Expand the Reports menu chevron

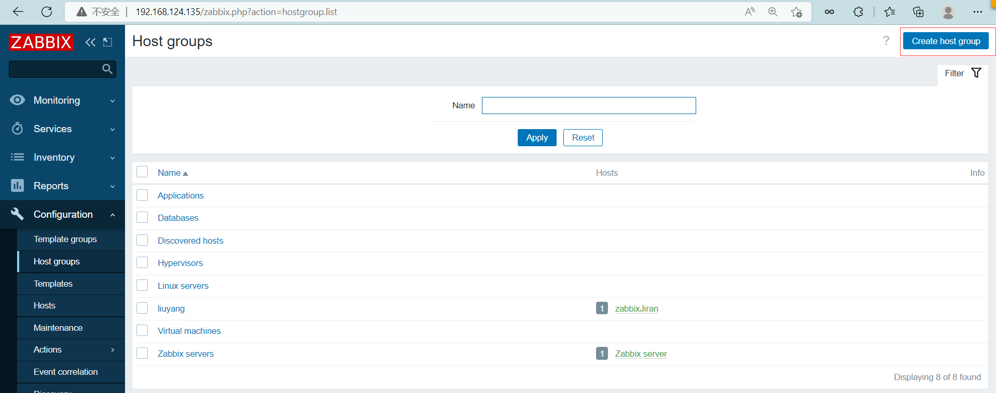point(113,187)
